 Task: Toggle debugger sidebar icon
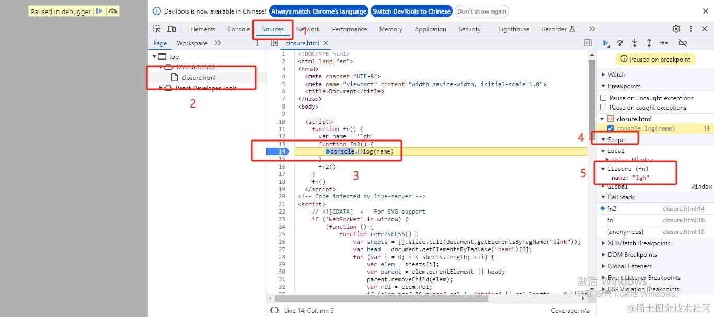click(x=588, y=43)
